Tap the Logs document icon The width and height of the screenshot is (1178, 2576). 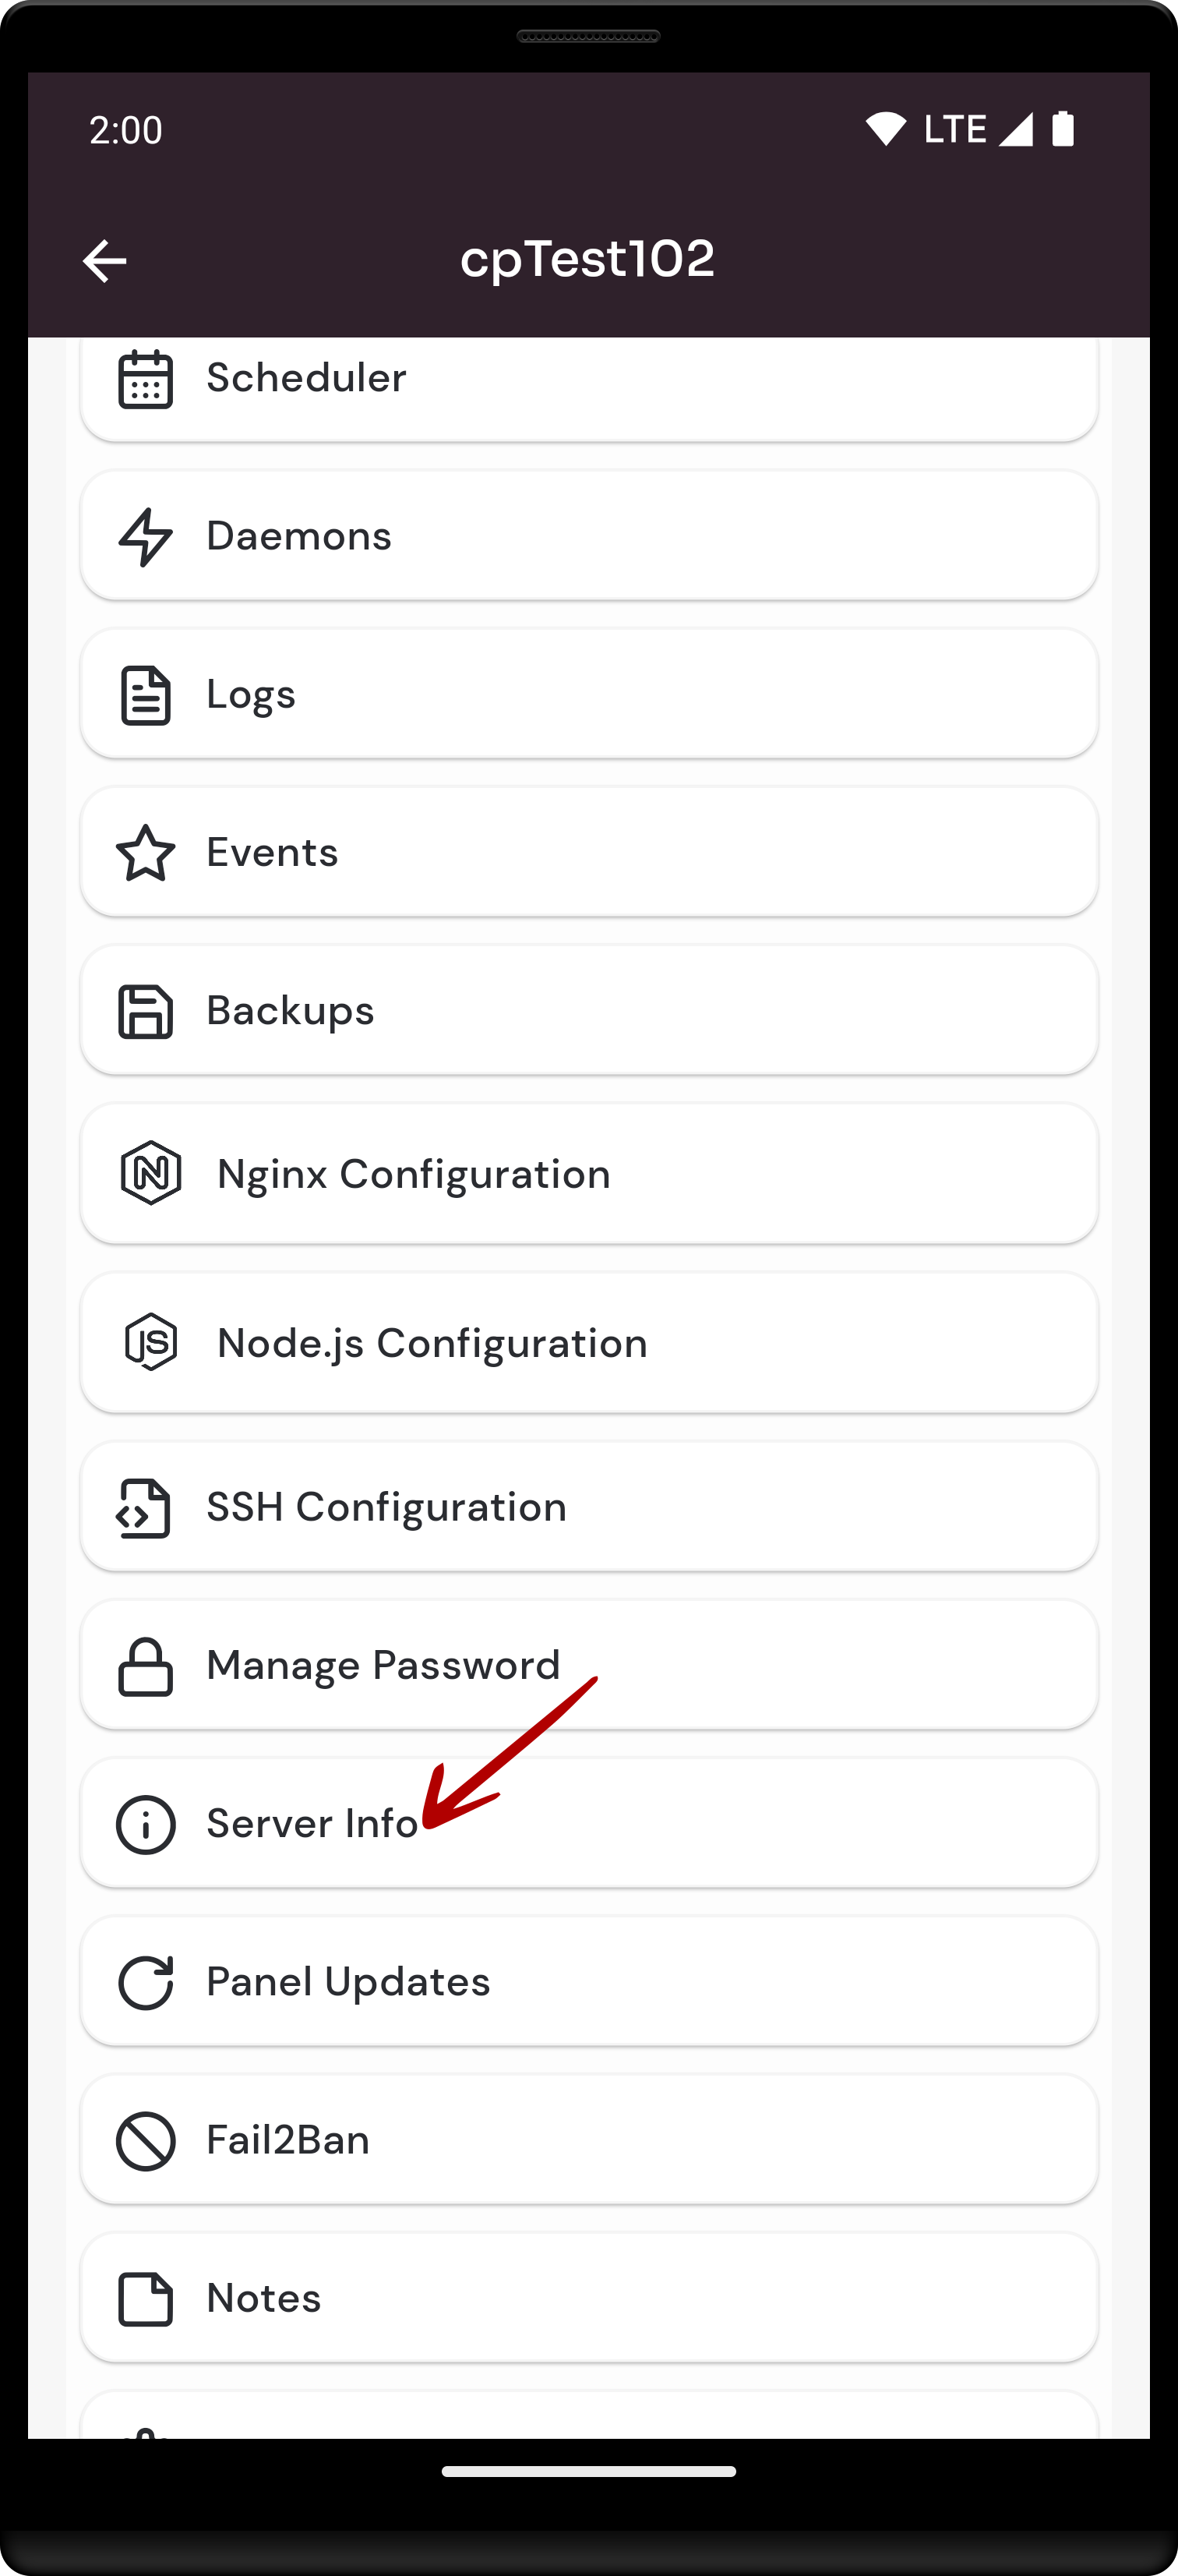(x=146, y=695)
